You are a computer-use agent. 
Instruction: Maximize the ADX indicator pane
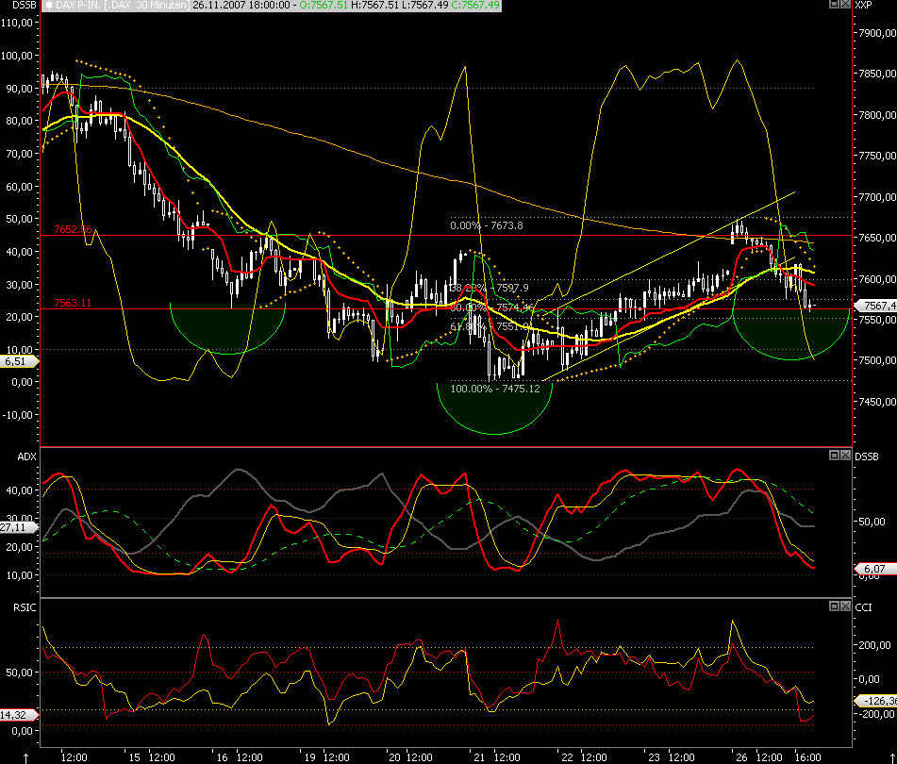(x=834, y=455)
